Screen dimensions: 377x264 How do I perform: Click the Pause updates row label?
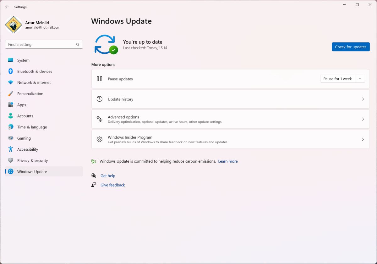pyautogui.click(x=120, y=79)
